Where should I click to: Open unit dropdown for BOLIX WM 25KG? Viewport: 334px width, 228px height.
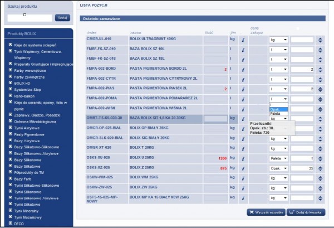(278, 178)
